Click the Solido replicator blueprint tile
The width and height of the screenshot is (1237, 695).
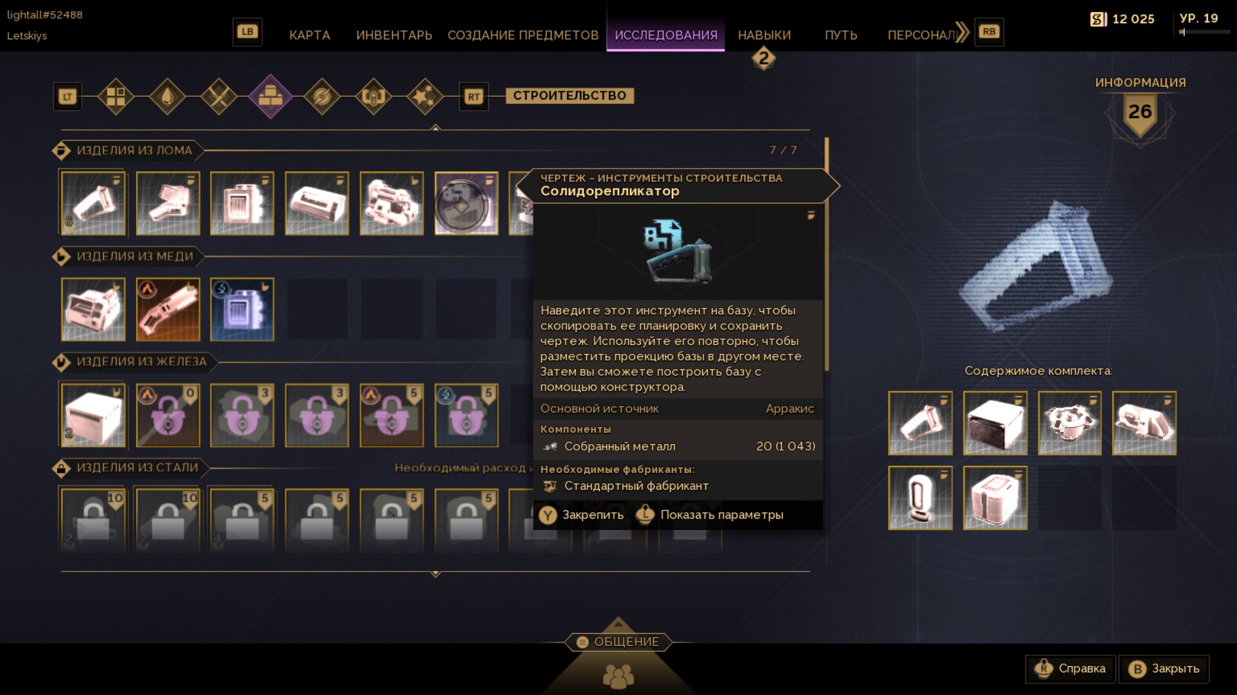(466, 203)
